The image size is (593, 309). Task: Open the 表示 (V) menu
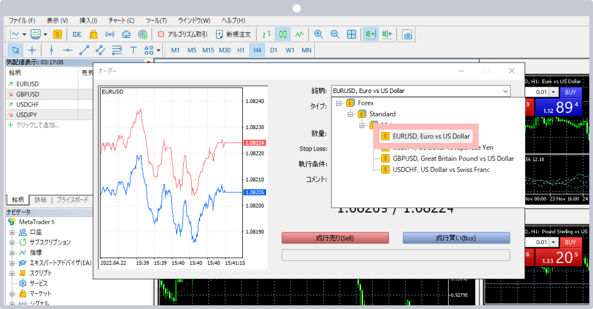tap(57, 21)
